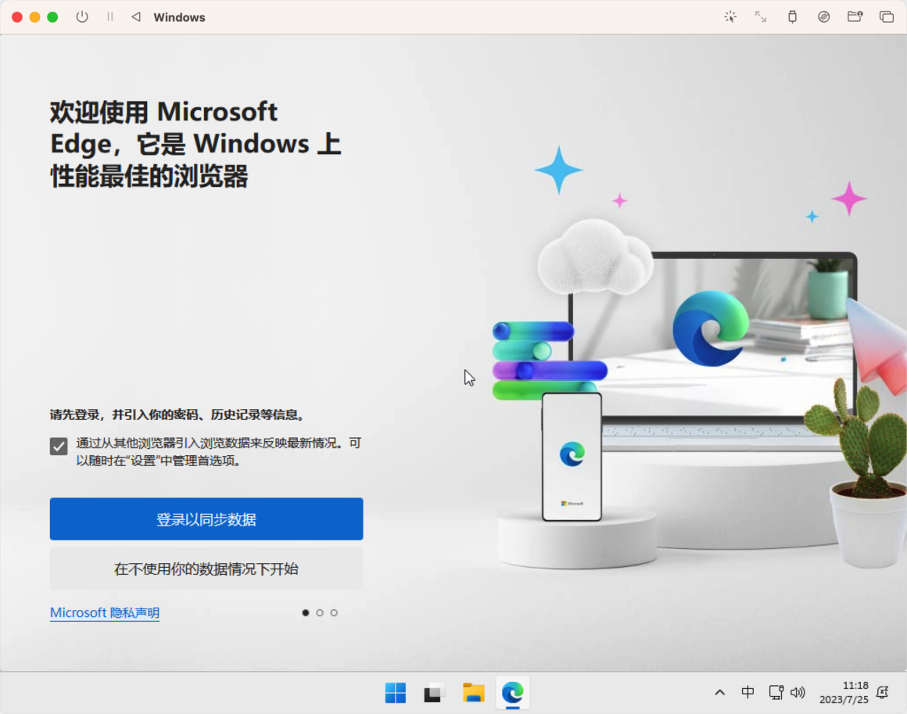
Task: Open the clock showing 11:18 2023/7/25
Action: coord(844,693)
